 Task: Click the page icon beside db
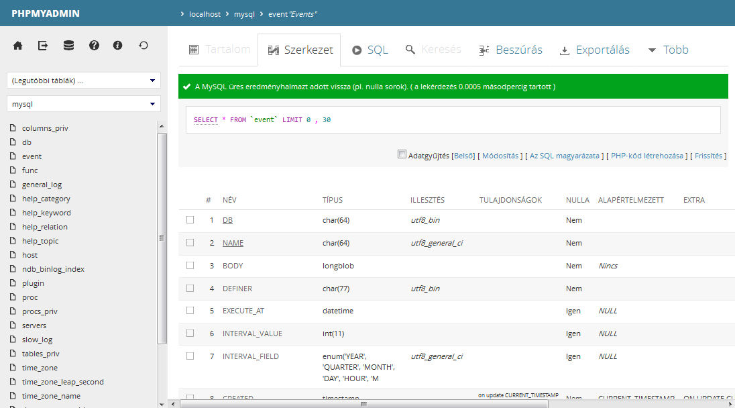pos(13,142)
